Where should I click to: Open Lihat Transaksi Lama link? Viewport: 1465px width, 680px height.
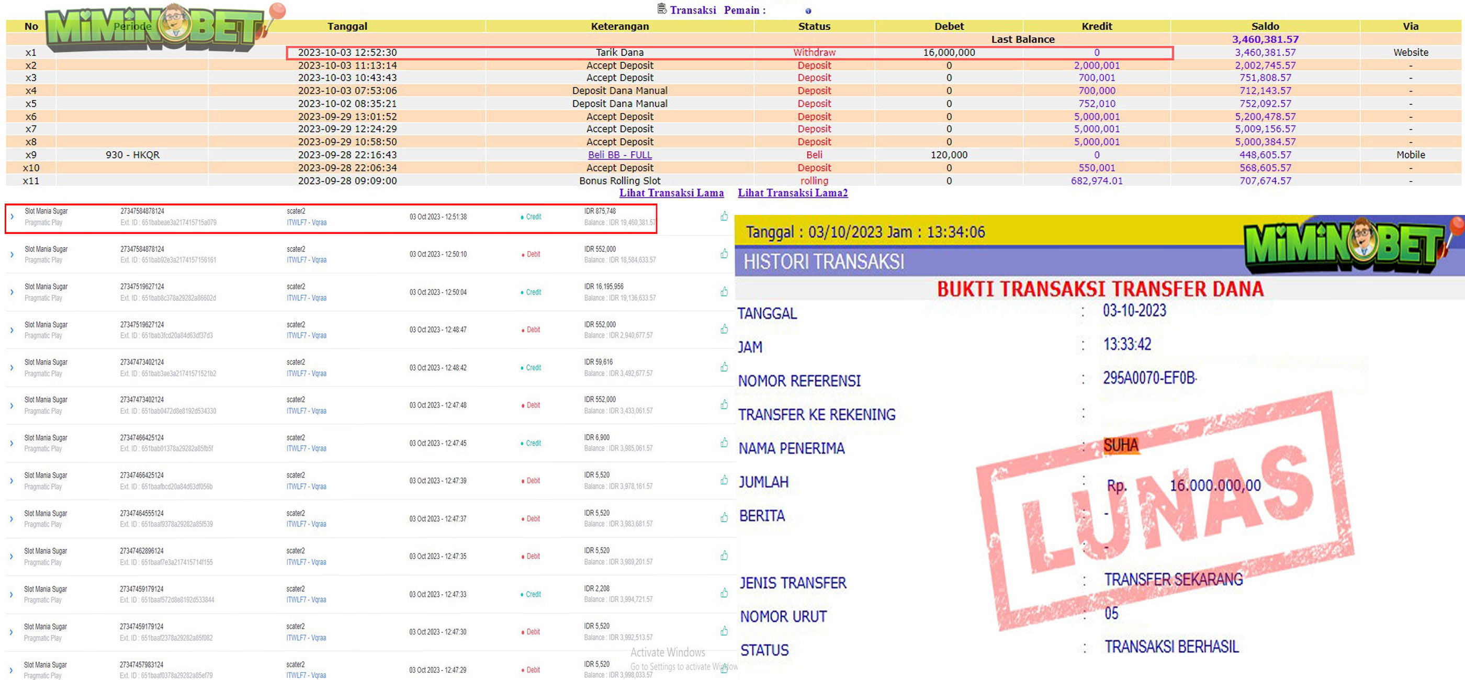click(x=671, y=192)
